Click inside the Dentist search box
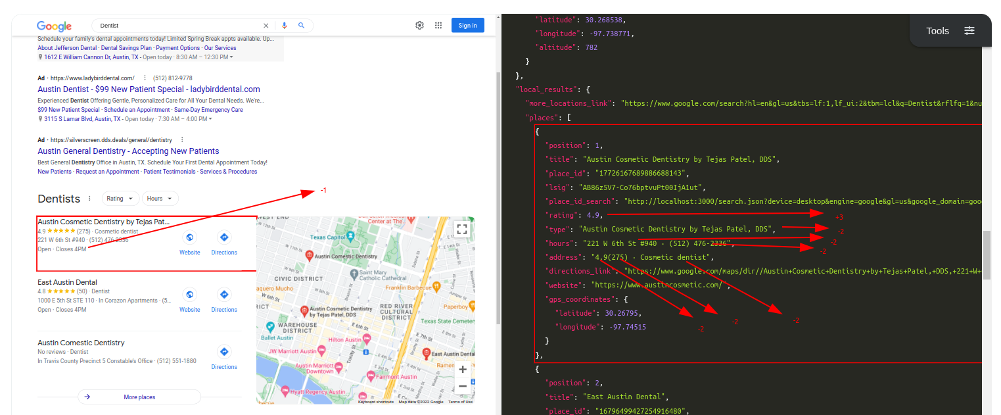Screen dimensions: 1001x415 pos(177,26)
